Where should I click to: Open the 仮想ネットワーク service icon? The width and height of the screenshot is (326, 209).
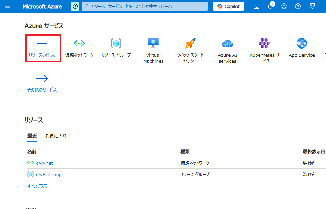click(x=79, y=43)
